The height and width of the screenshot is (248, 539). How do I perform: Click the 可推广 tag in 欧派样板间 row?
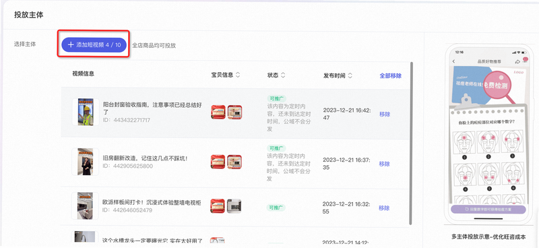pos(276,208)
